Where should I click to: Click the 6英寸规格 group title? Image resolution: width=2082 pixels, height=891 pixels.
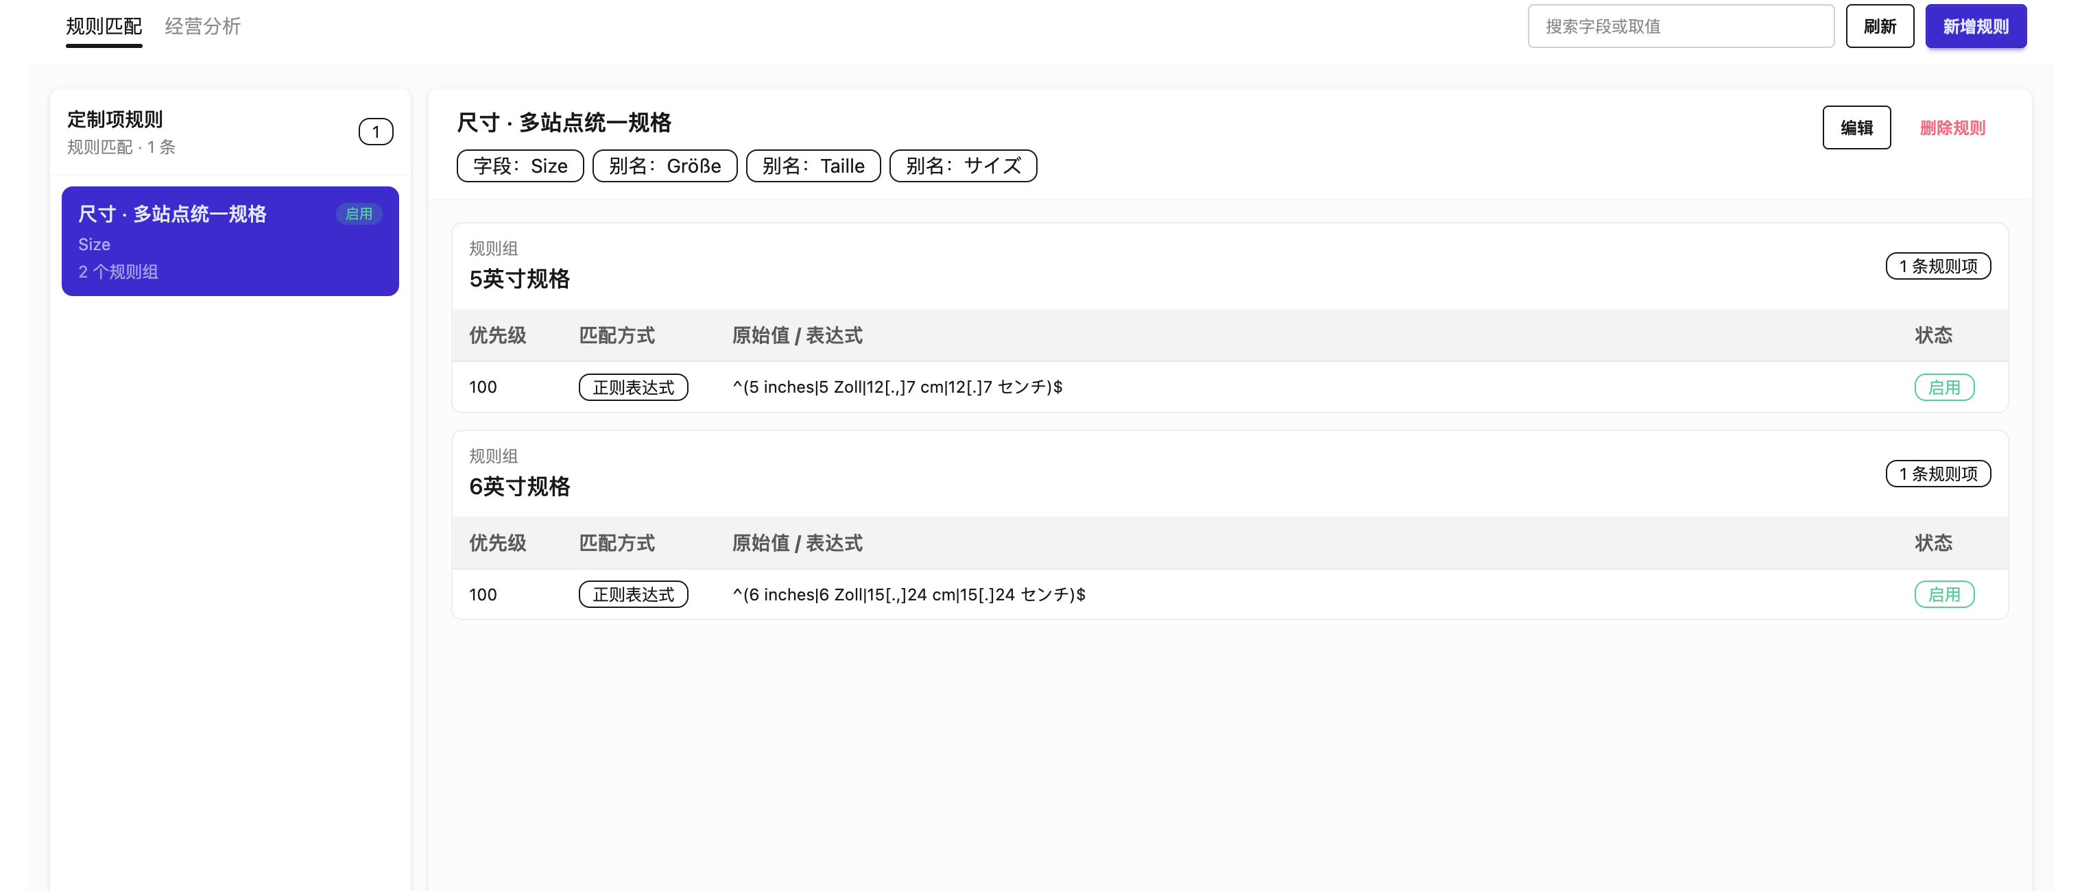(519, 487)
